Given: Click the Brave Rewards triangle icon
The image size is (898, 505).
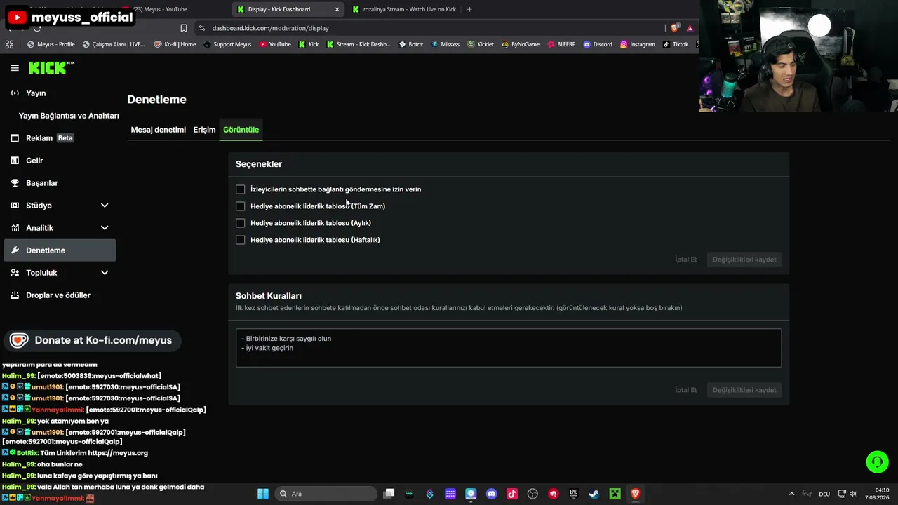Looking at the screenshot, I should coord(690,28).
